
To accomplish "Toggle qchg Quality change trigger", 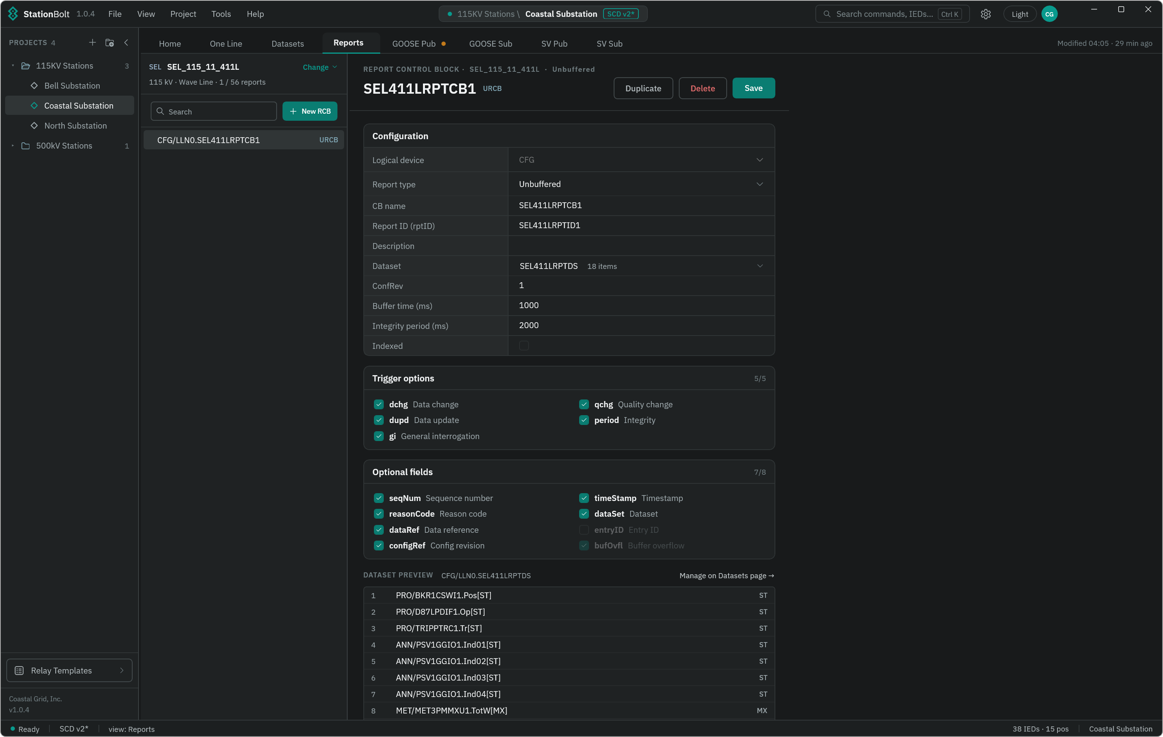I will coord(584,405).
